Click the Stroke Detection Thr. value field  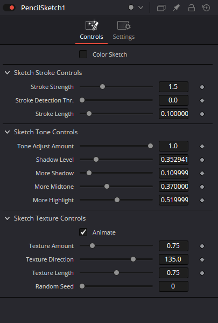[x=173, y=100]
